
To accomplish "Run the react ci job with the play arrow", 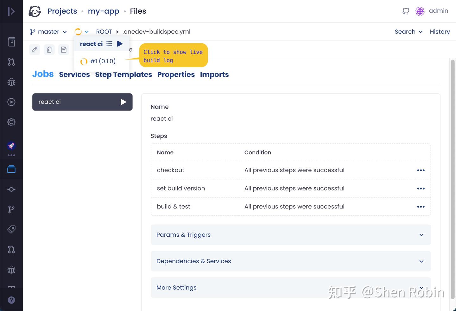I will [x=123, y=102].
